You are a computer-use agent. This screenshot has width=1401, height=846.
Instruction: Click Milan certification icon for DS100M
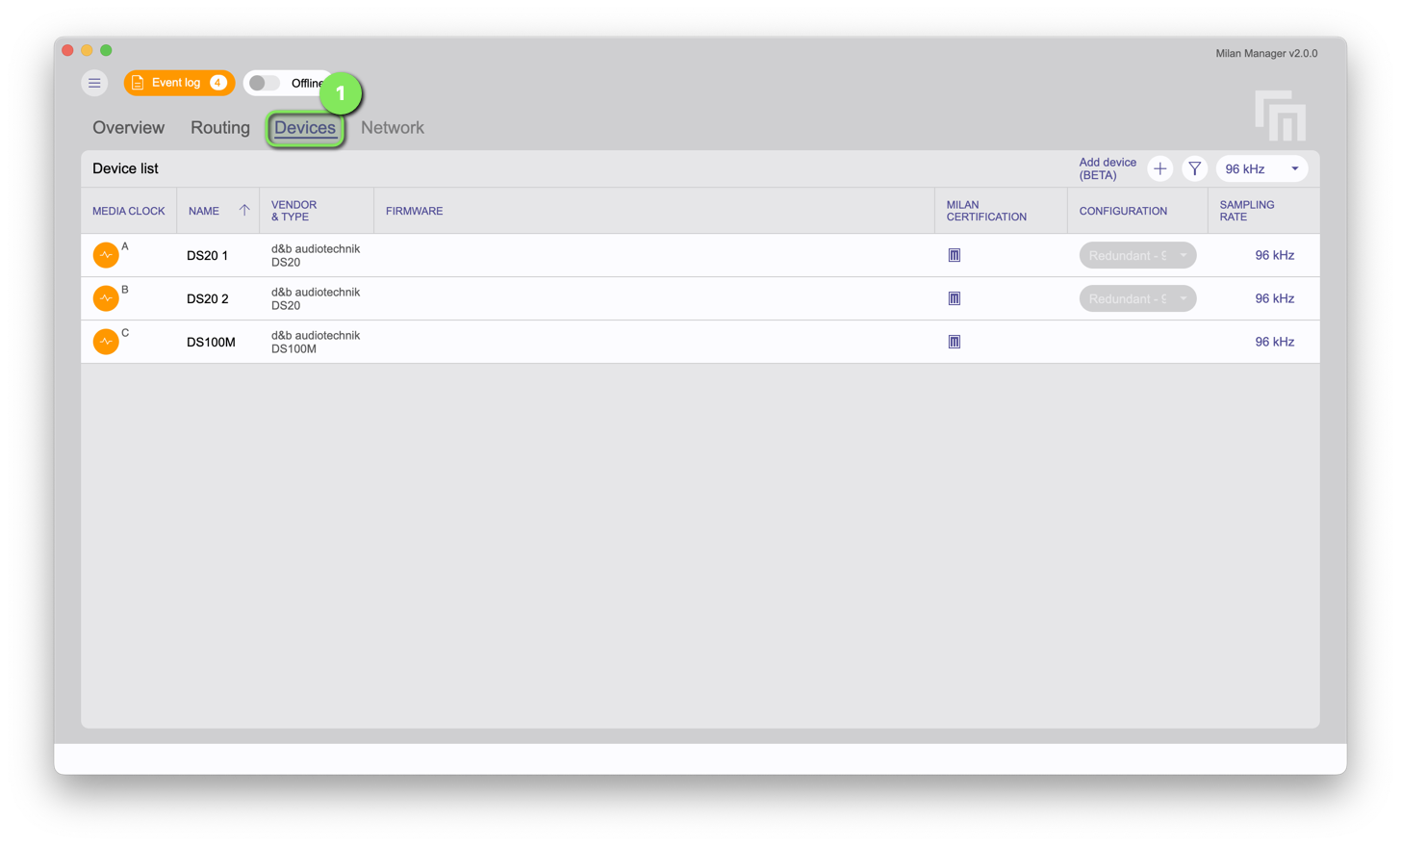954,342
